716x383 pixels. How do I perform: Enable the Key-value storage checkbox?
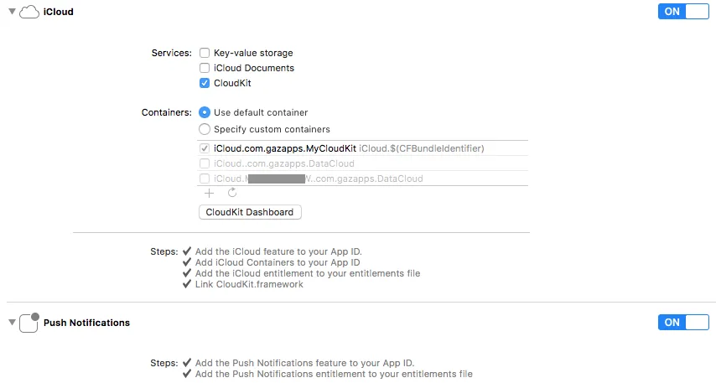pos(205,53)
